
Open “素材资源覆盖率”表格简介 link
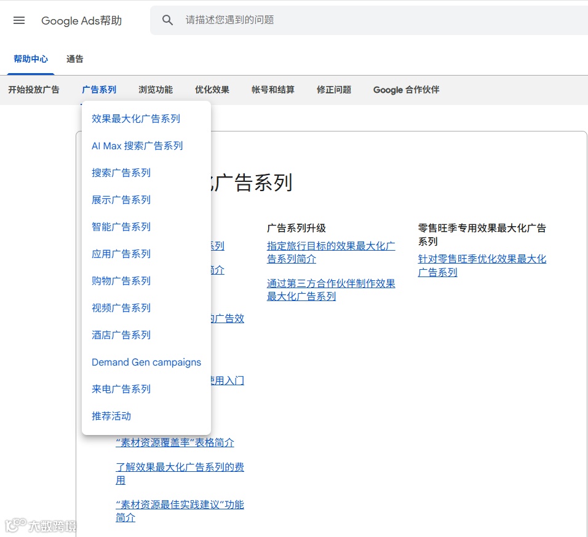pos(175,442)
